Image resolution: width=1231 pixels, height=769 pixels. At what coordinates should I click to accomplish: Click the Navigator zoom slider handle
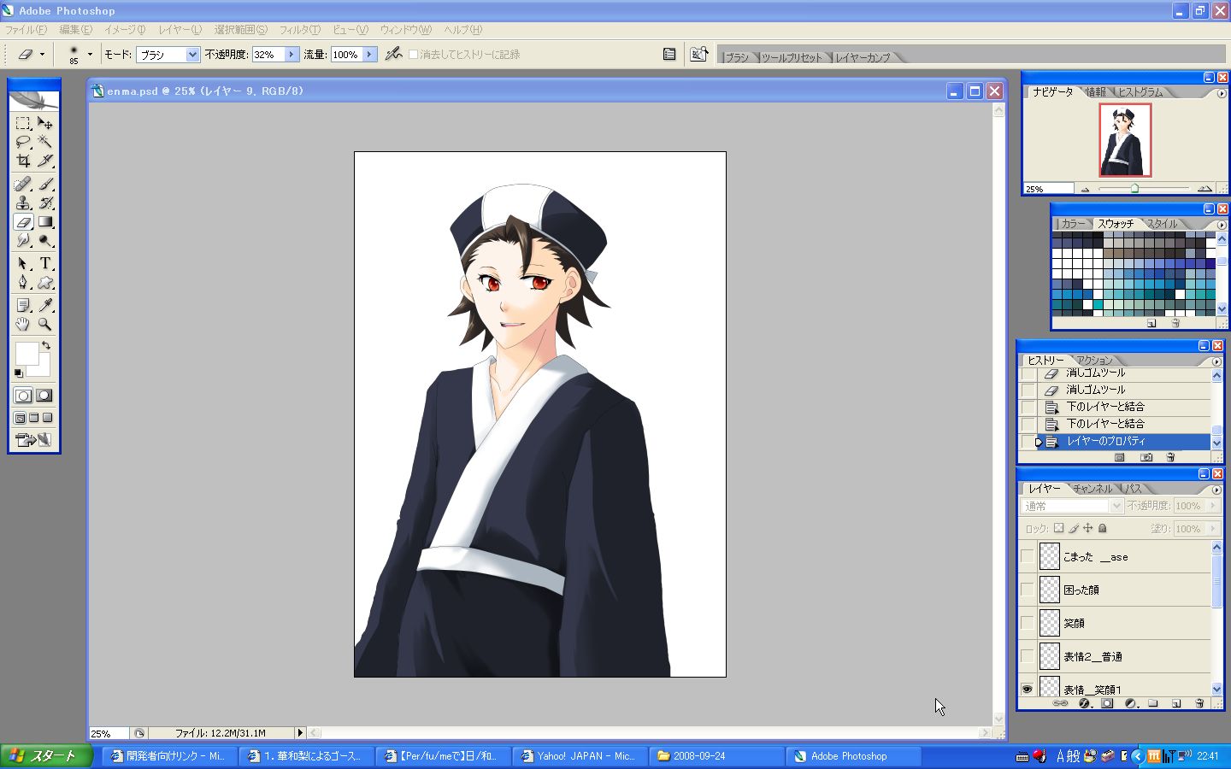pos(1134,189)
